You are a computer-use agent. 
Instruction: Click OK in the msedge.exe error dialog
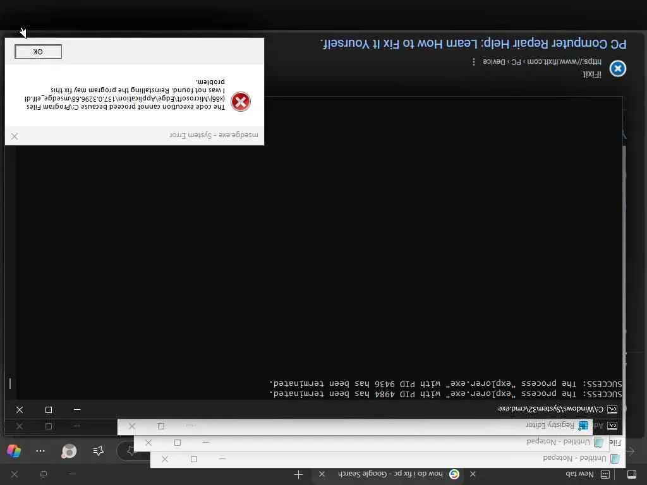38,52
